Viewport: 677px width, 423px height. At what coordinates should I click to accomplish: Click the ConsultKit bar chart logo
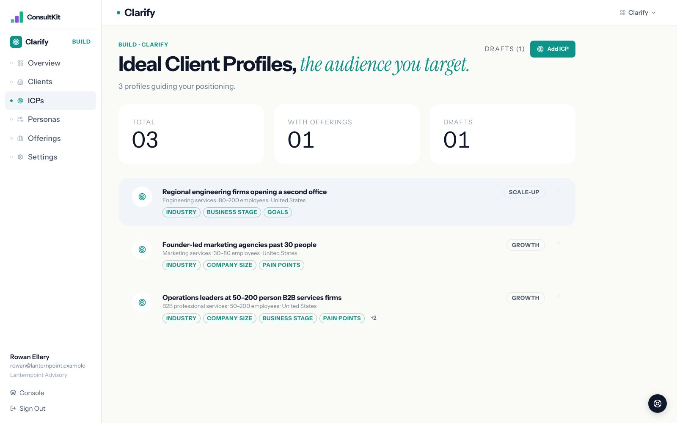click(x=17, y=17)
